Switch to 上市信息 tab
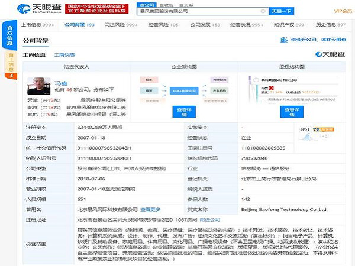 38,25
